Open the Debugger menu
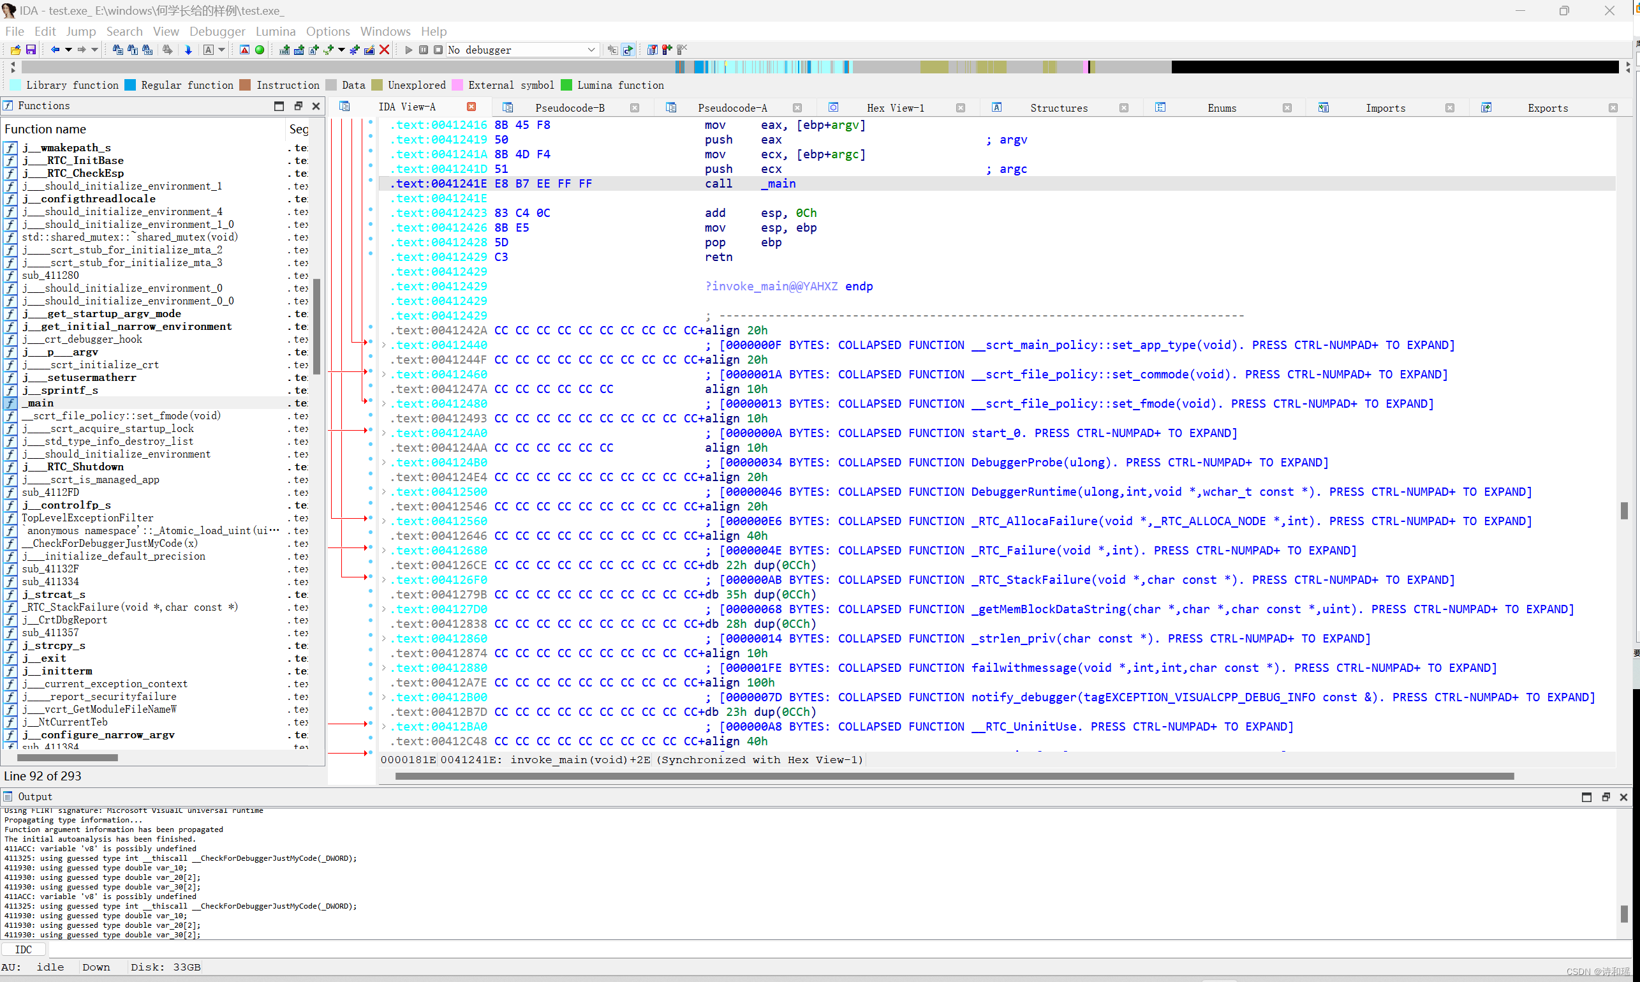The height and width of the screenshot is (982, 1640). [x=217, y=31]
